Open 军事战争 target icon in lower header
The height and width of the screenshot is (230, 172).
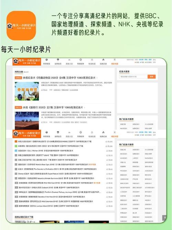coord(80,132)
